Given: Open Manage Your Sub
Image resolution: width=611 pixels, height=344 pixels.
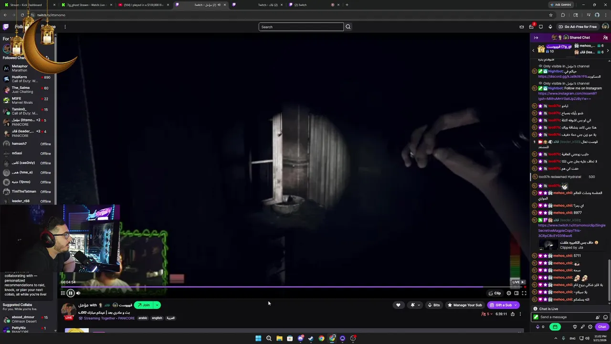Looking at the screenshot, I should pyautogui.click(x=464, y=305).
